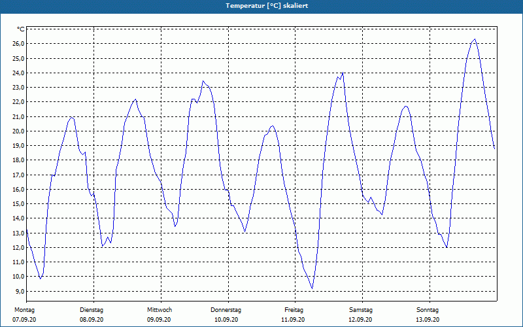Click the Mittwoch day label
Viewport: 523px width, 327px height.
pyautogui.click(x=160, y=310)
